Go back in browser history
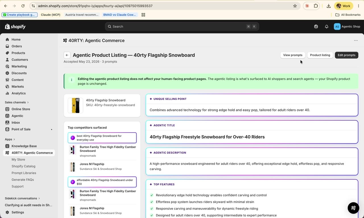Viewport: 364px width, 218px height. pos(6,6)
